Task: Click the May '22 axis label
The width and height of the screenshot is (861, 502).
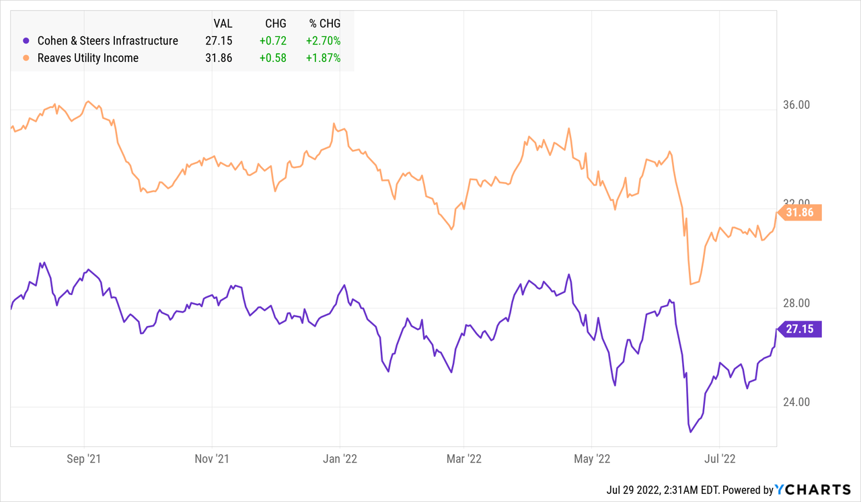Action: click(592, 460)
